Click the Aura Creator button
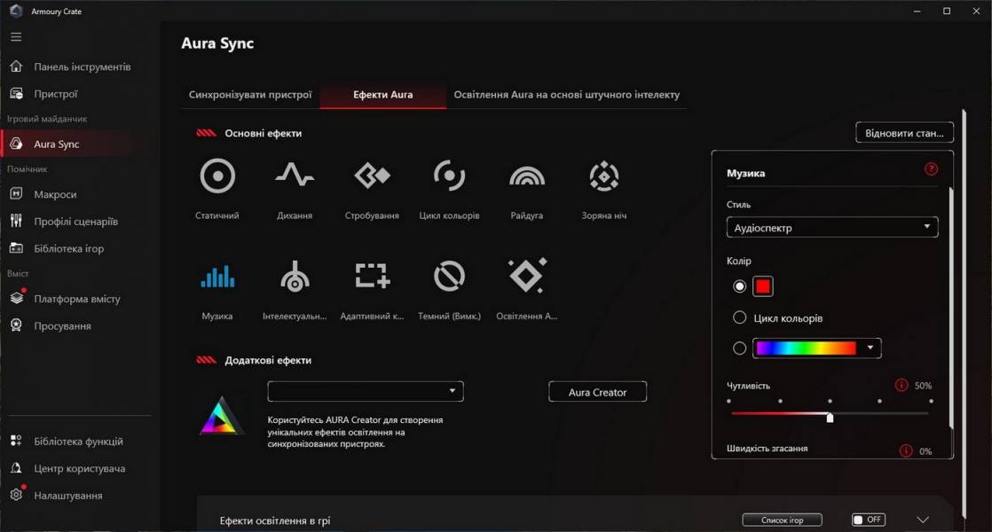 coord(597,392)
